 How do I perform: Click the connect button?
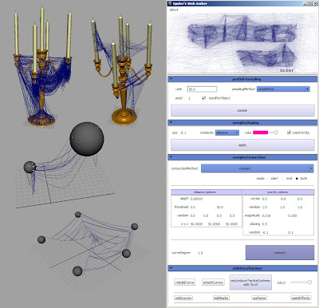(280, 253)
